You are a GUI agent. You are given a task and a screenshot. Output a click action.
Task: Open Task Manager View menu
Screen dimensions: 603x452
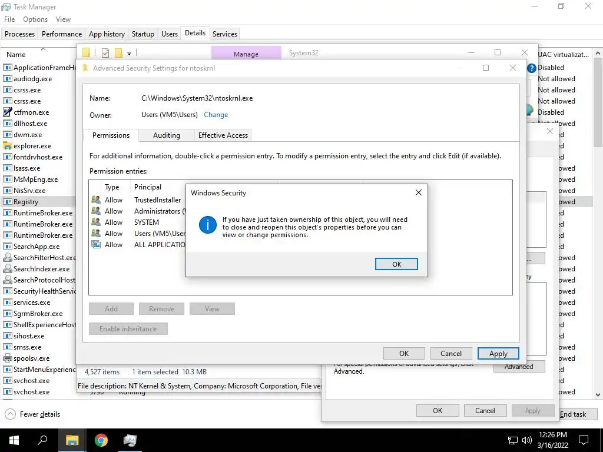63,19
